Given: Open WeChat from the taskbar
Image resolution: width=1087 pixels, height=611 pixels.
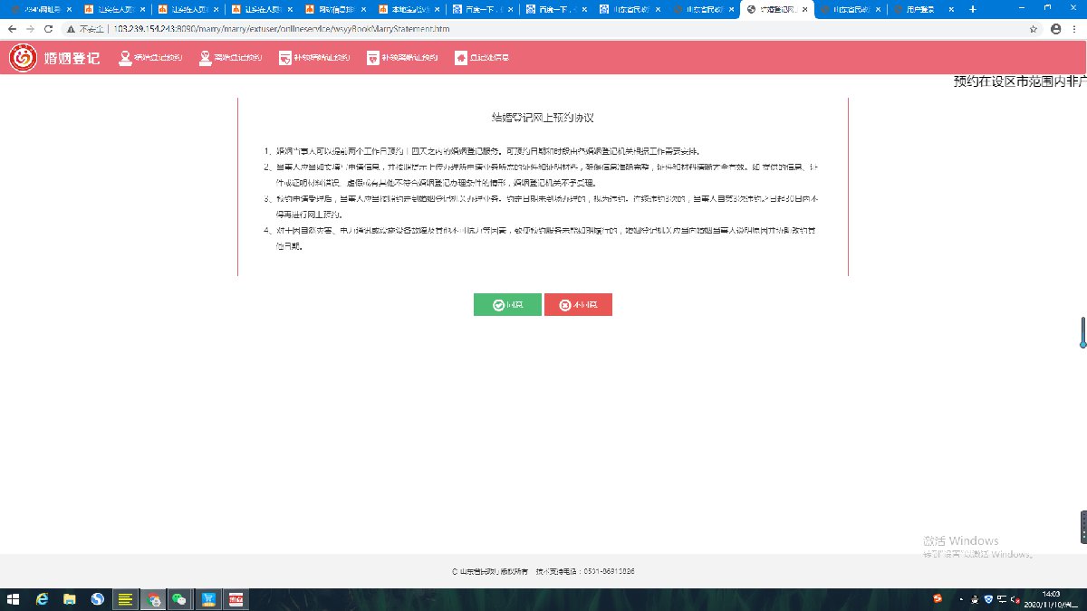Looking at the screenshot, I should click(x=180, y=599).
